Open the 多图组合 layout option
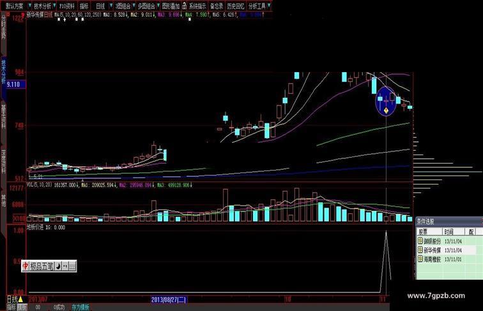 [x=147, y=6]
